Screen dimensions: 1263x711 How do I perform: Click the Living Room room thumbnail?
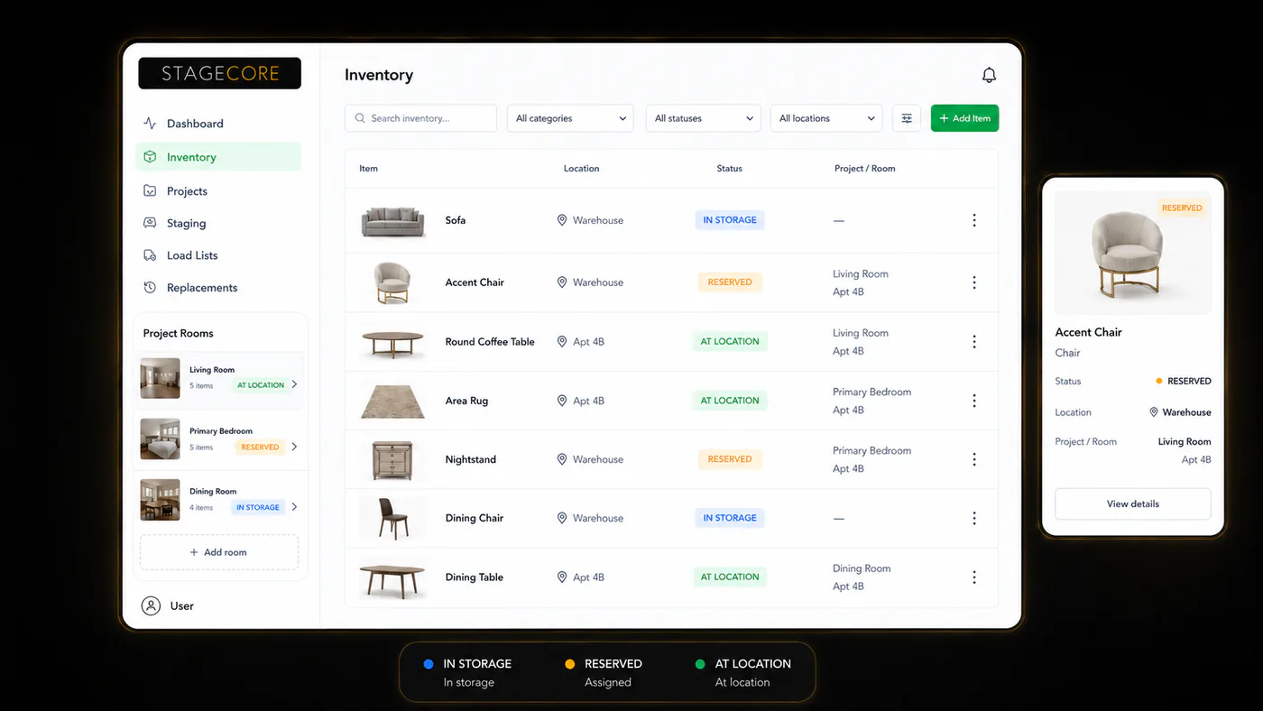click(161, 378)
